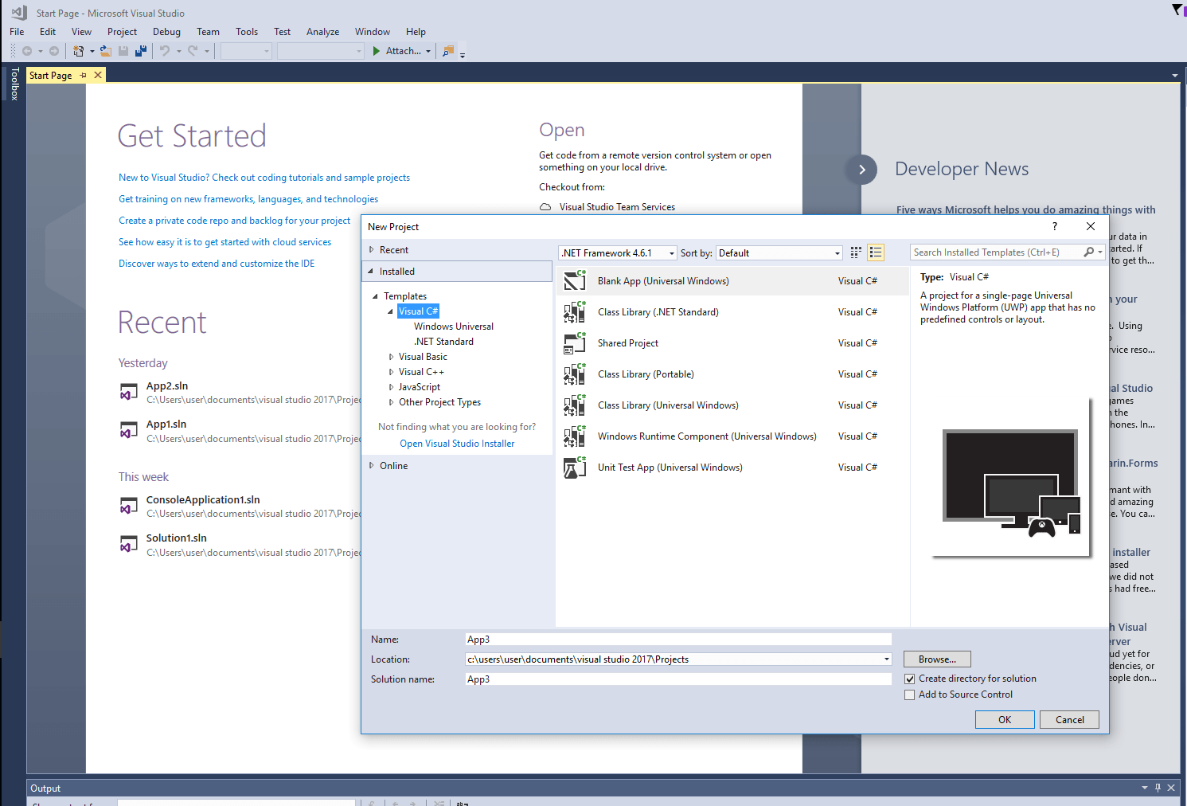This screenshot has width=1187, height=806.
Task: Open recent solution Solution1.sln
Action: 177,538
